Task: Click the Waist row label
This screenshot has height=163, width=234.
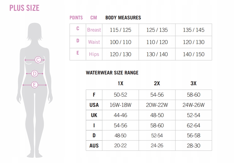Action: (x=94, y=42)
